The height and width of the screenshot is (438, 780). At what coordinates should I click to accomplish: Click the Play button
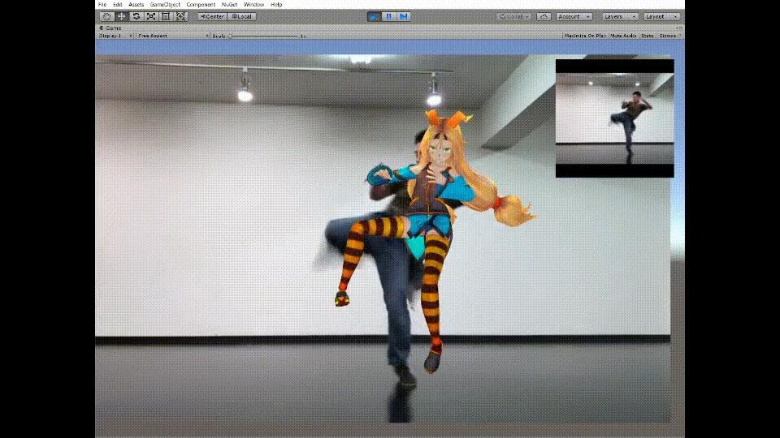coord(373,16)
